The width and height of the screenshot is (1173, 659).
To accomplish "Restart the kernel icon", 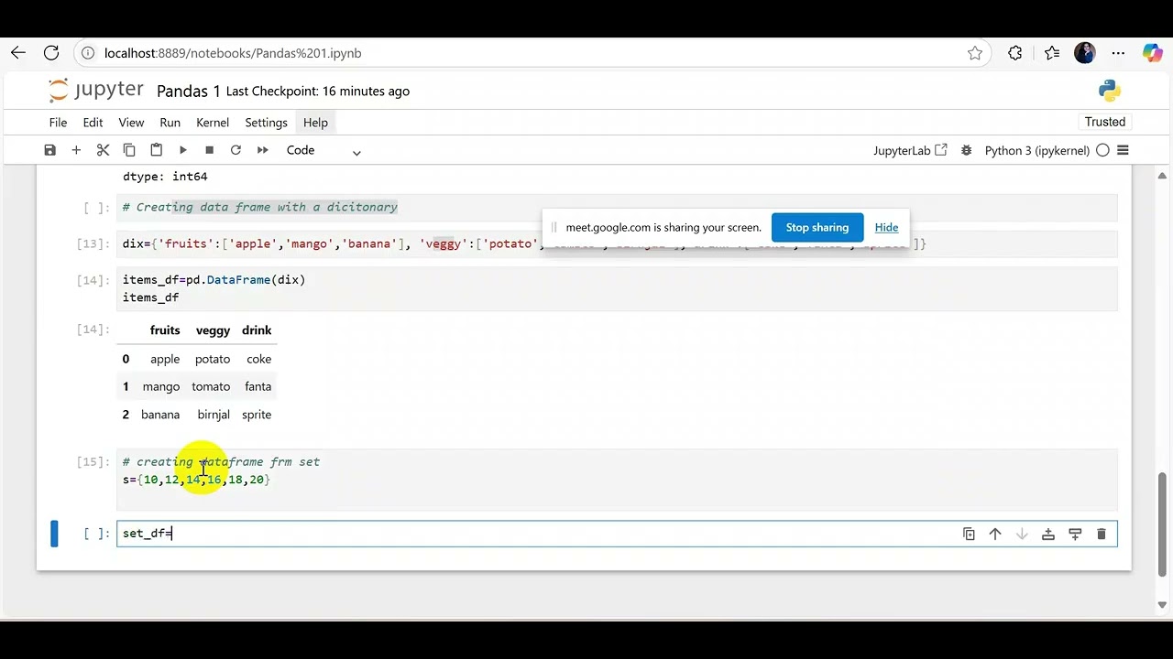I will (x=236, y=150).
